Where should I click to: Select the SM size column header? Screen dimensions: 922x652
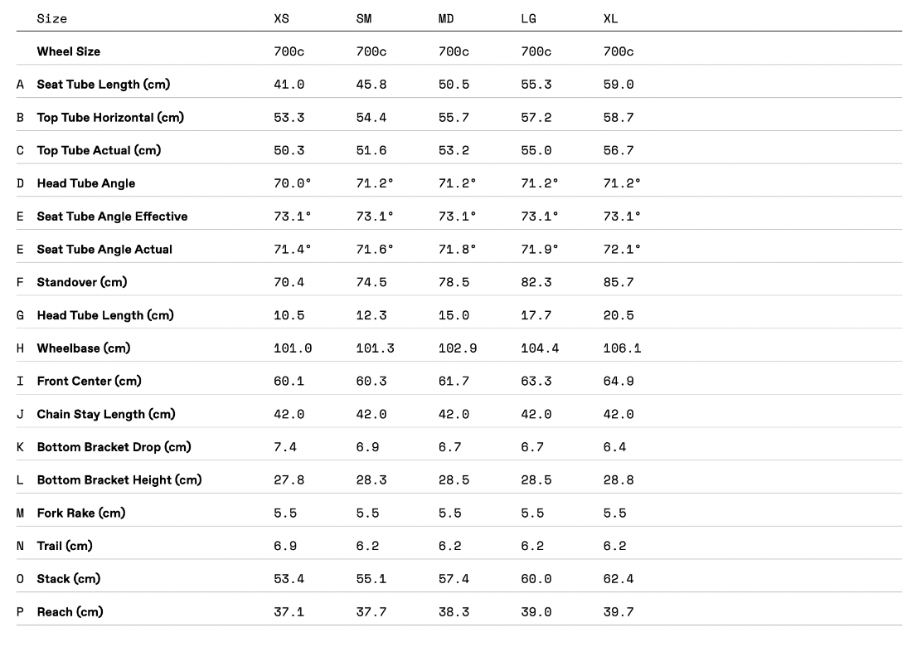point(364,19)
